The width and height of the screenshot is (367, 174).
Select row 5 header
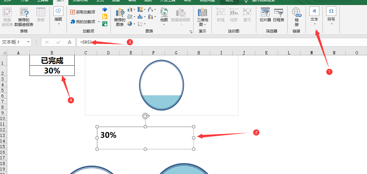tap(3, 90)
